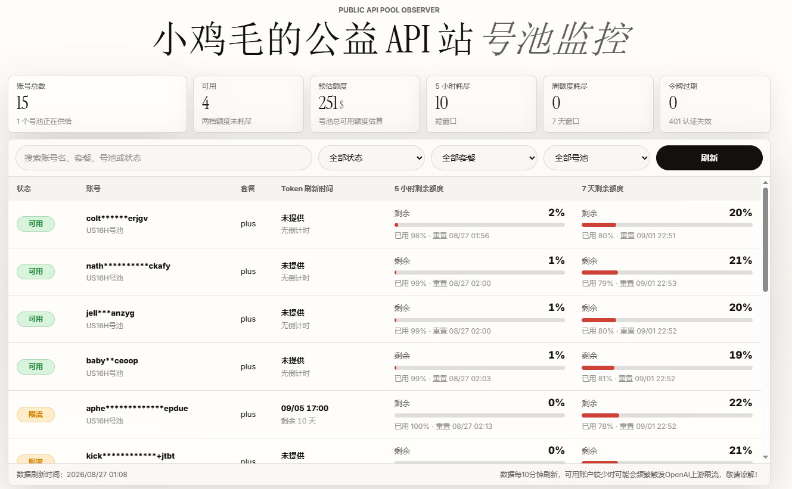The width and height of the screenshot is (792, 489).
Task: Click the 0% five-hour value for aphe*************epdue
Action: coord(557,403)
